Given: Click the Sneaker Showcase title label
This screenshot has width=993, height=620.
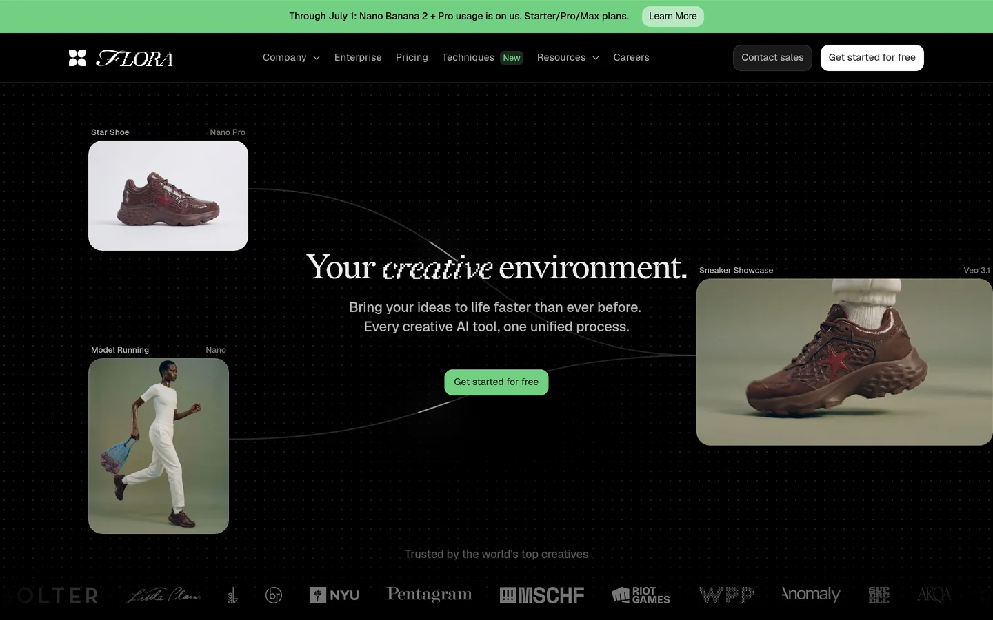Looking at the screenshot, I should pyautogui.click(x=736, y=271).
